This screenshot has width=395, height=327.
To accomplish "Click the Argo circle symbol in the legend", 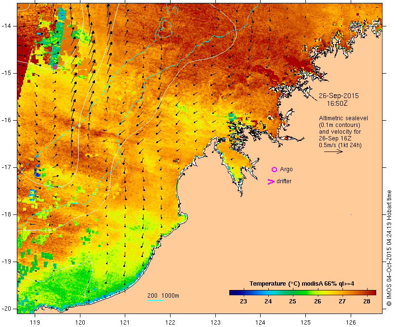I will point(275,170).
